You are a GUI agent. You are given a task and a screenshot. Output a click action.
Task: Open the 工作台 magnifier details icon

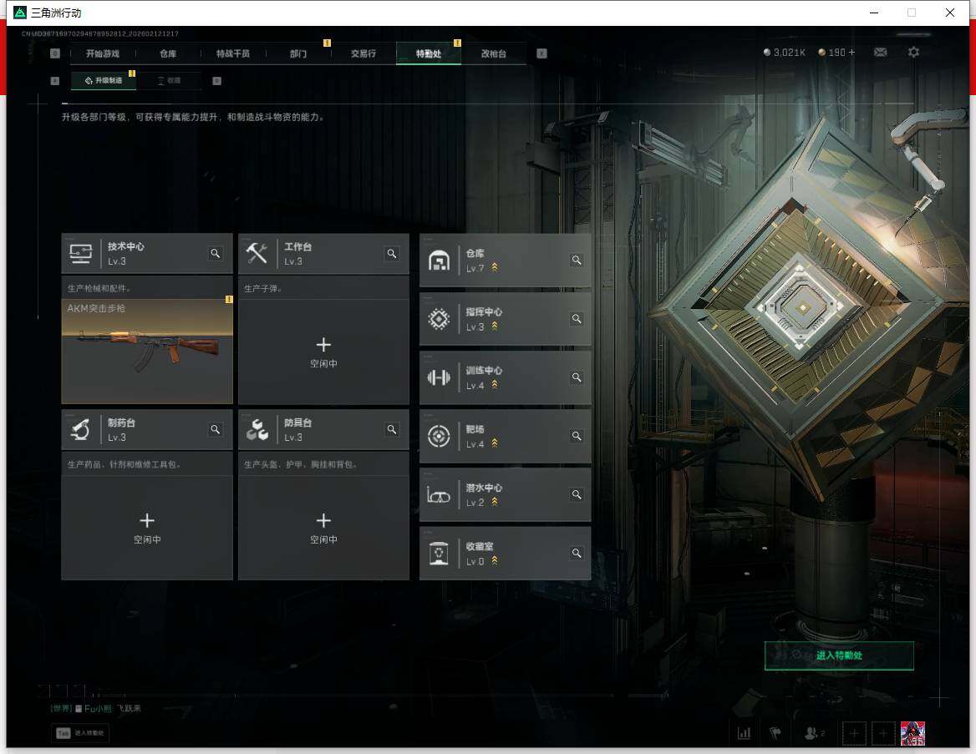[x=392, y=253]
